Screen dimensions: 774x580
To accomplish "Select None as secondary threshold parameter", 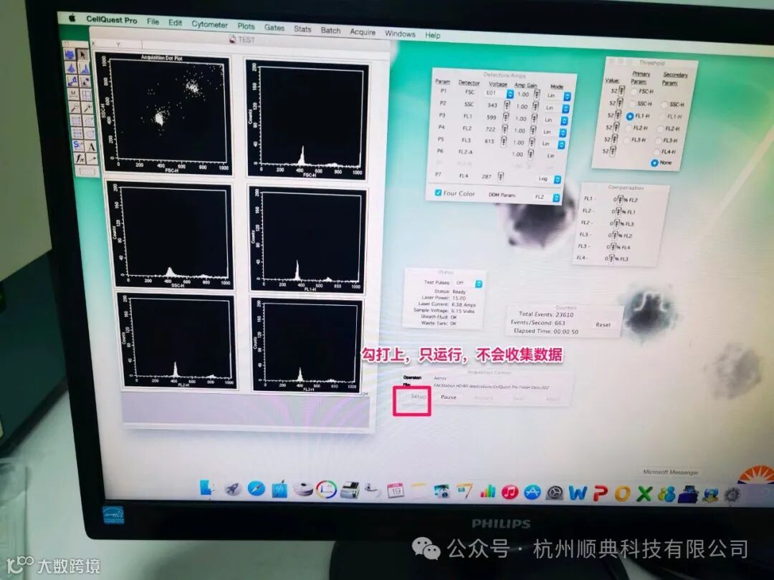I will pyautogui.click(x=654, y=163).
